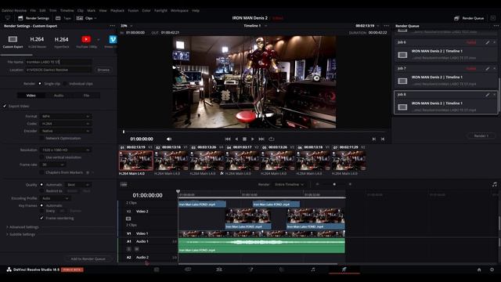Open the Edit page from bottom bar
The image size is (501, 282).
tap(219, 269)
